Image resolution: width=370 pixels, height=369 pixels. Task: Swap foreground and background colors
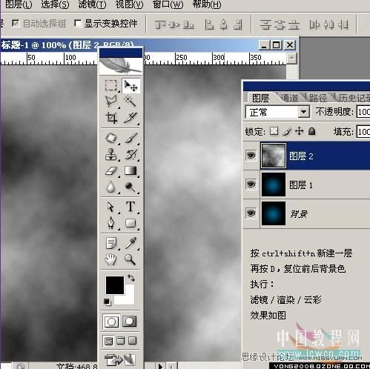tap(131, 278)
